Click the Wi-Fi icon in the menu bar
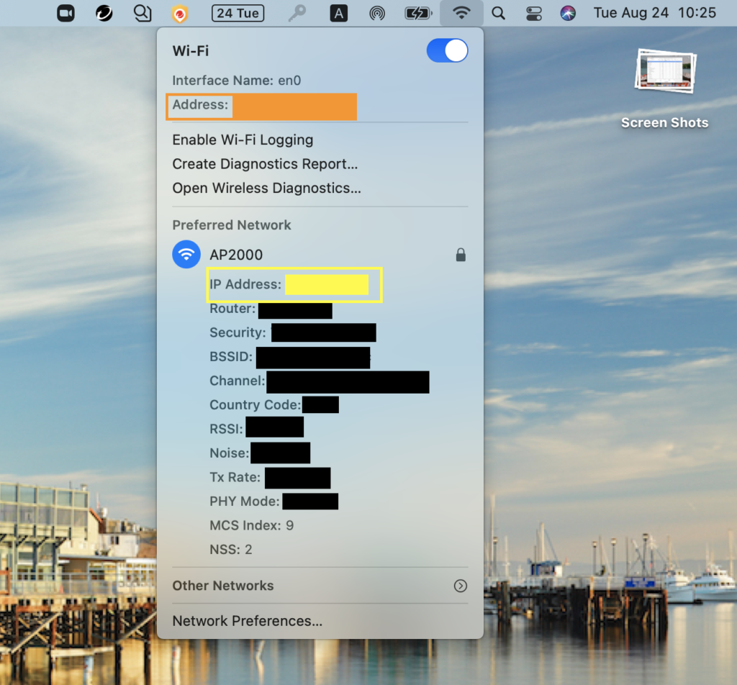 click(x=461, y=13)
